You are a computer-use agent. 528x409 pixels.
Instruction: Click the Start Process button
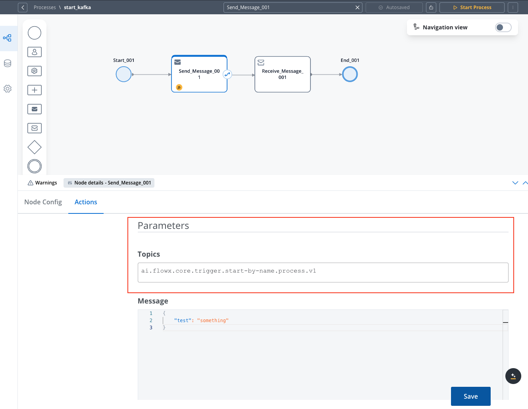[472, 8]
